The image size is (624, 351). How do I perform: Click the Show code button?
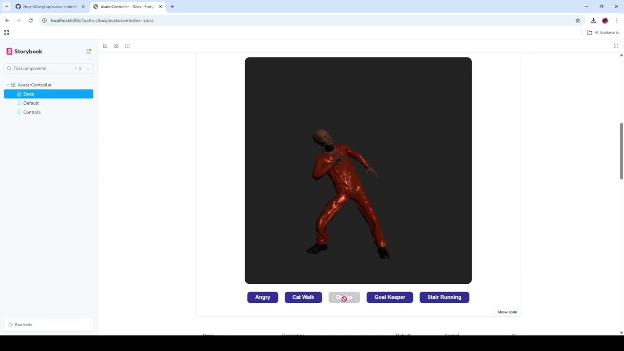tap(507, 312)
